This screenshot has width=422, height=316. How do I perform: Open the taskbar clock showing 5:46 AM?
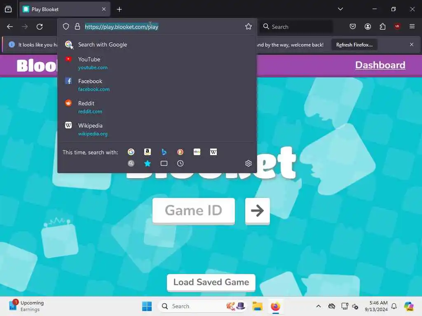coord(376,306)
